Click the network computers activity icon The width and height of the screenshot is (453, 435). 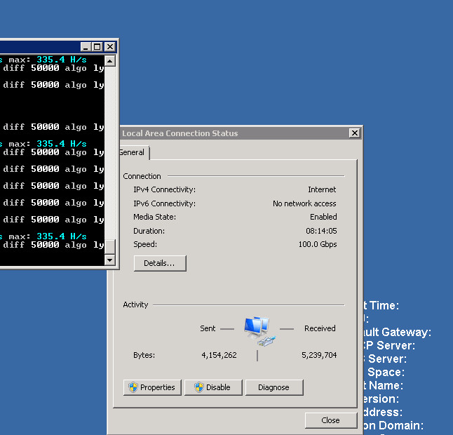[257, 330]
